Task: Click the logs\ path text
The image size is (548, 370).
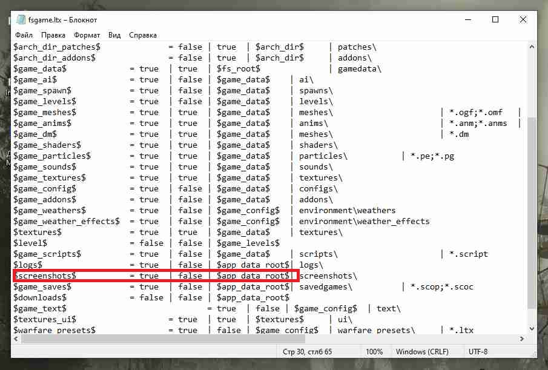Action: (x=311, y=265)
